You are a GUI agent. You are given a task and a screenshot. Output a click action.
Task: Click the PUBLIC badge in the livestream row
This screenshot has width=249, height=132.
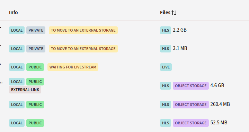pos(35,67)
